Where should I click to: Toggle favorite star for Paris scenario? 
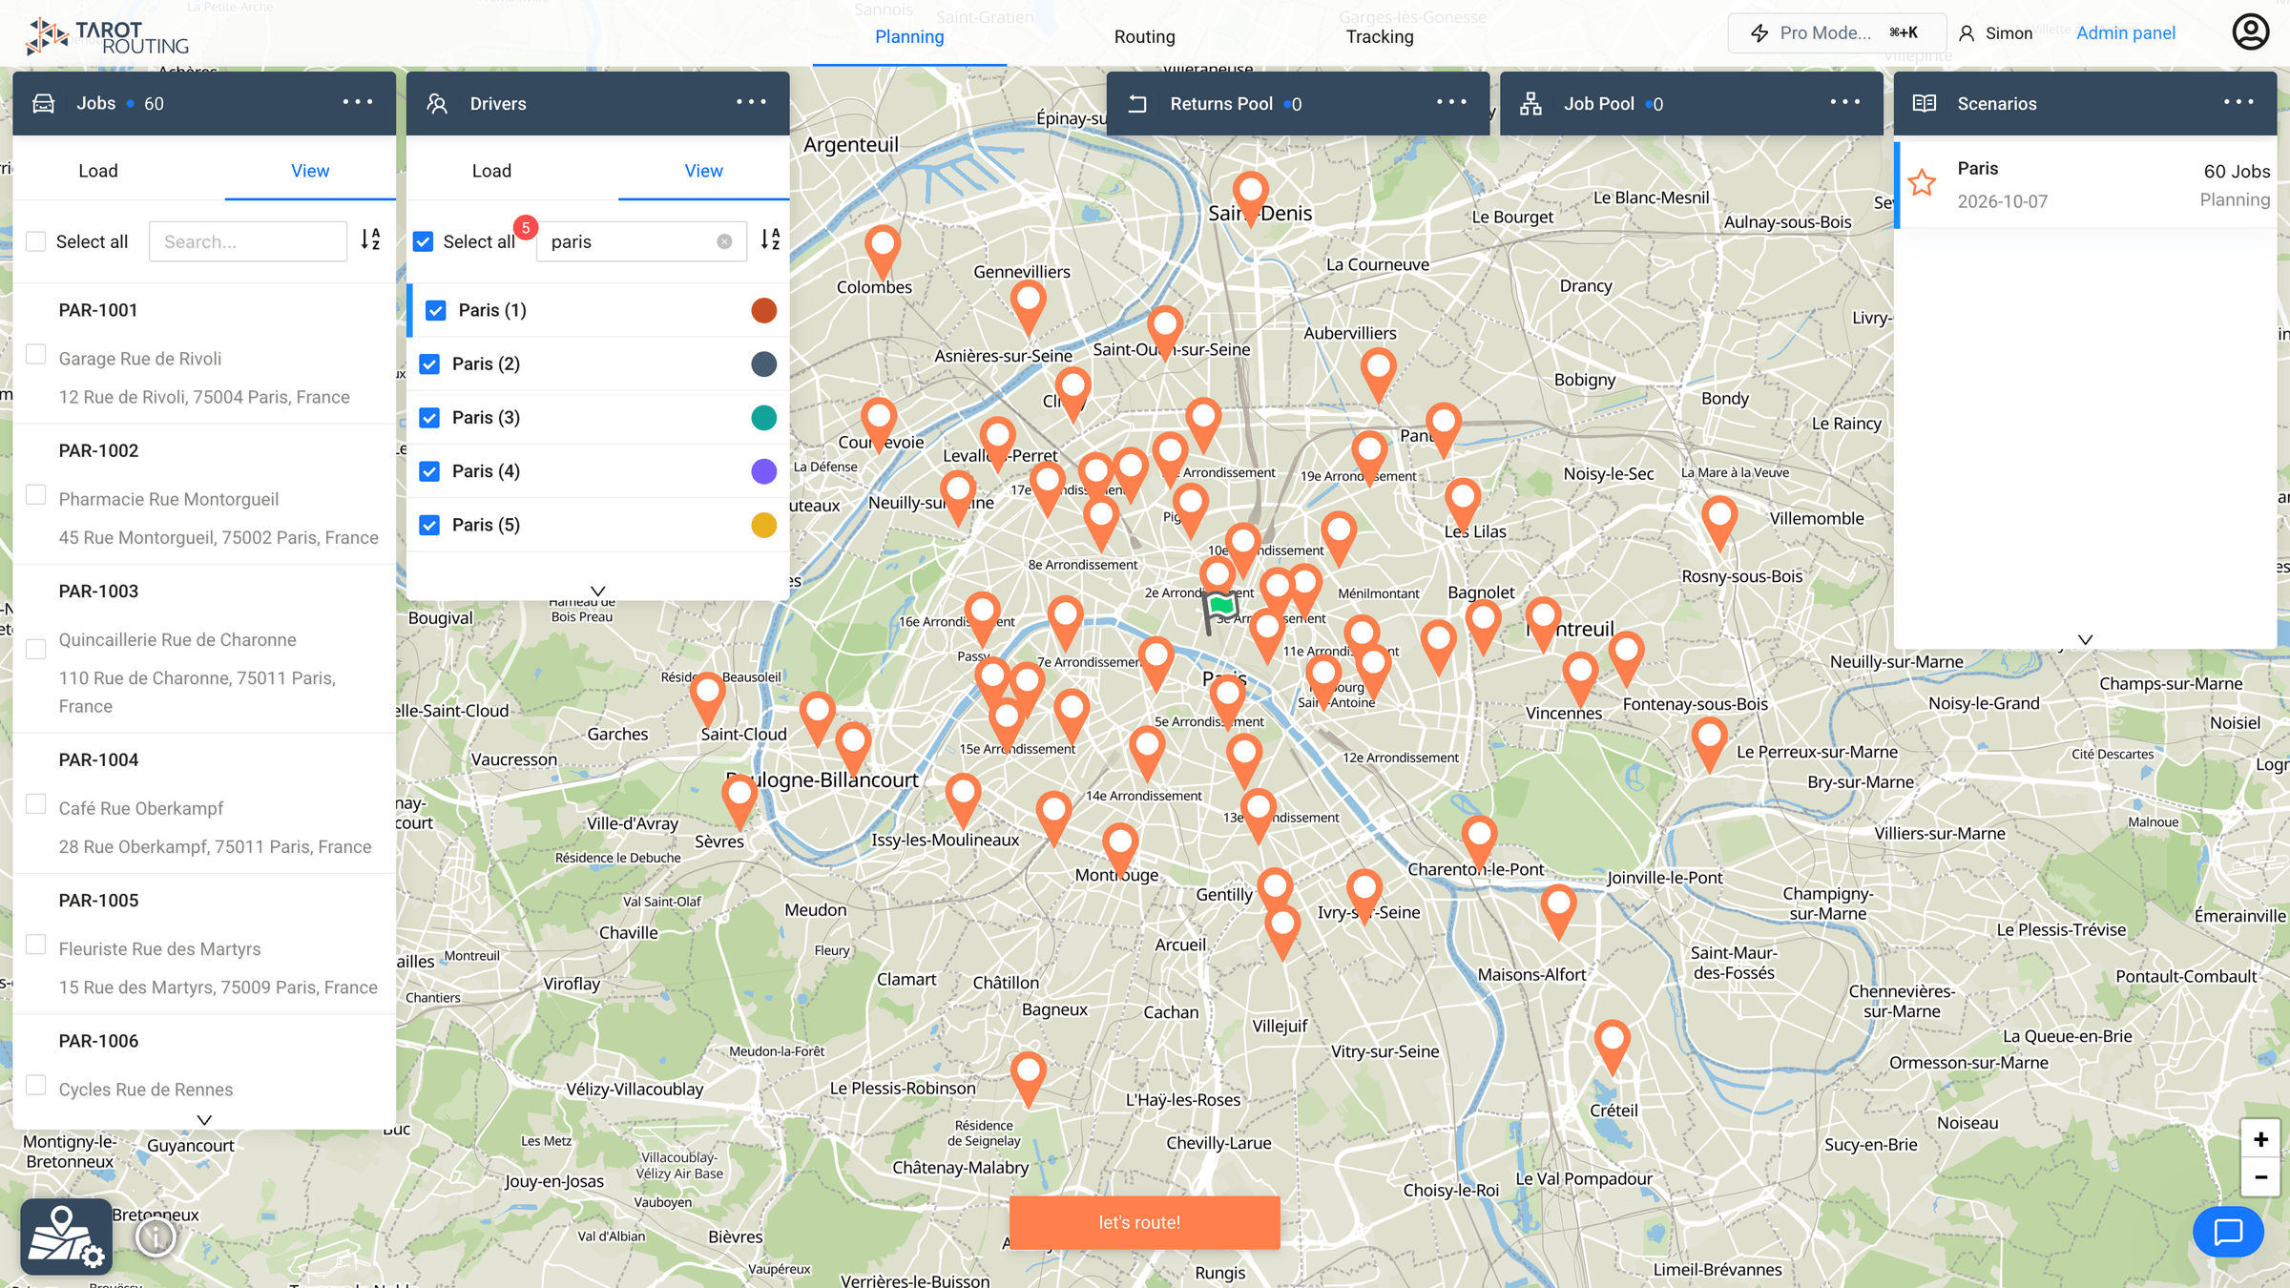(1923, 182)
